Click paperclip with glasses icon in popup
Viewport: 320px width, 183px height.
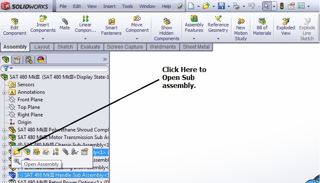coord(75,152)
